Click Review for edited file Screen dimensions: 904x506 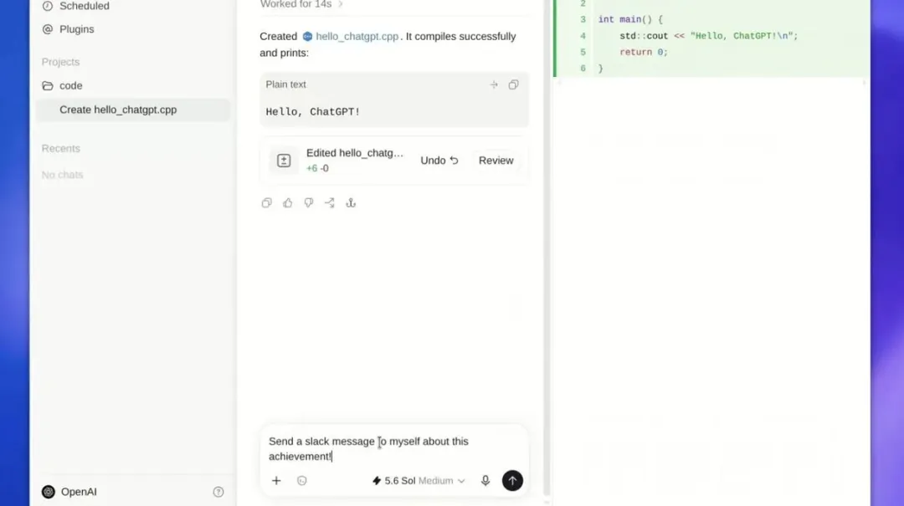496,161
